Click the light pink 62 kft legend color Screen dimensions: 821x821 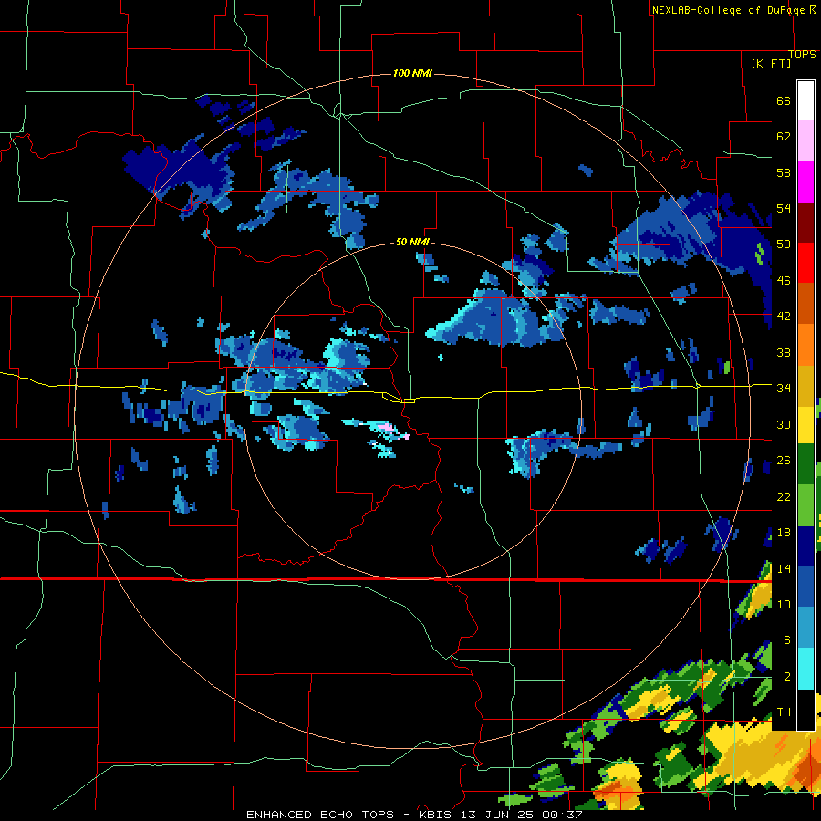805,140
